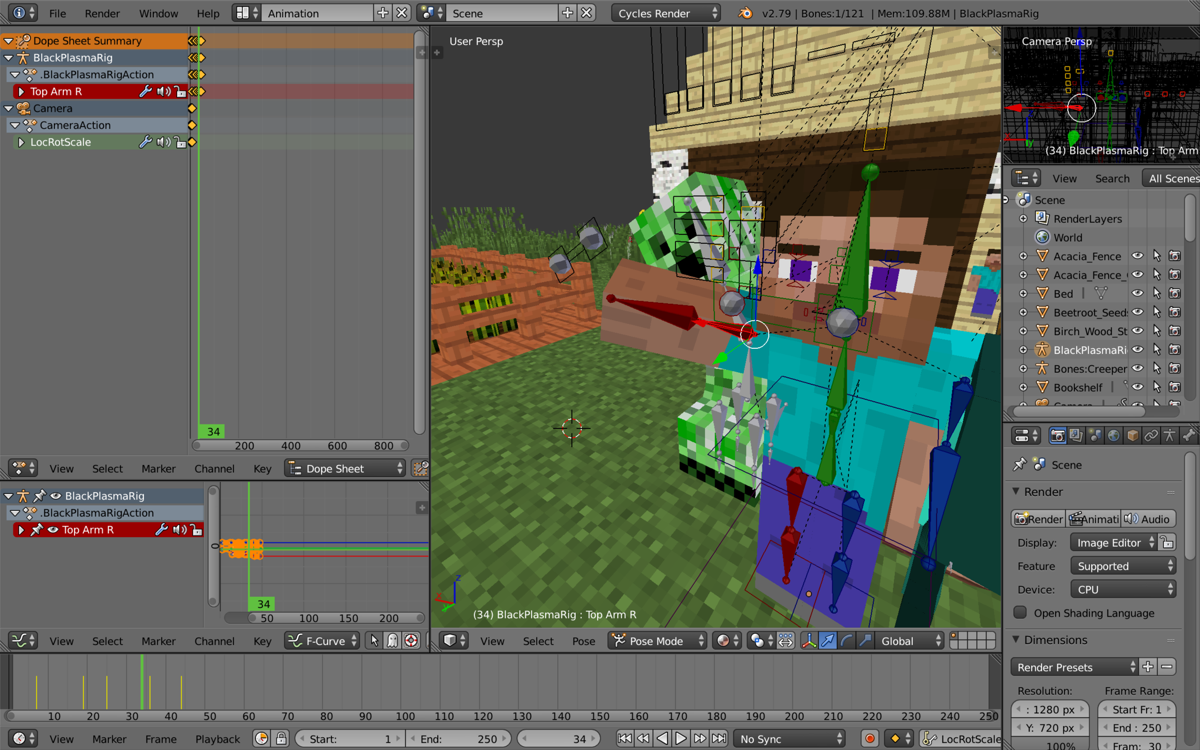
Task: Open the Pose Mode dropdown
Action: (x=657, y=641)
